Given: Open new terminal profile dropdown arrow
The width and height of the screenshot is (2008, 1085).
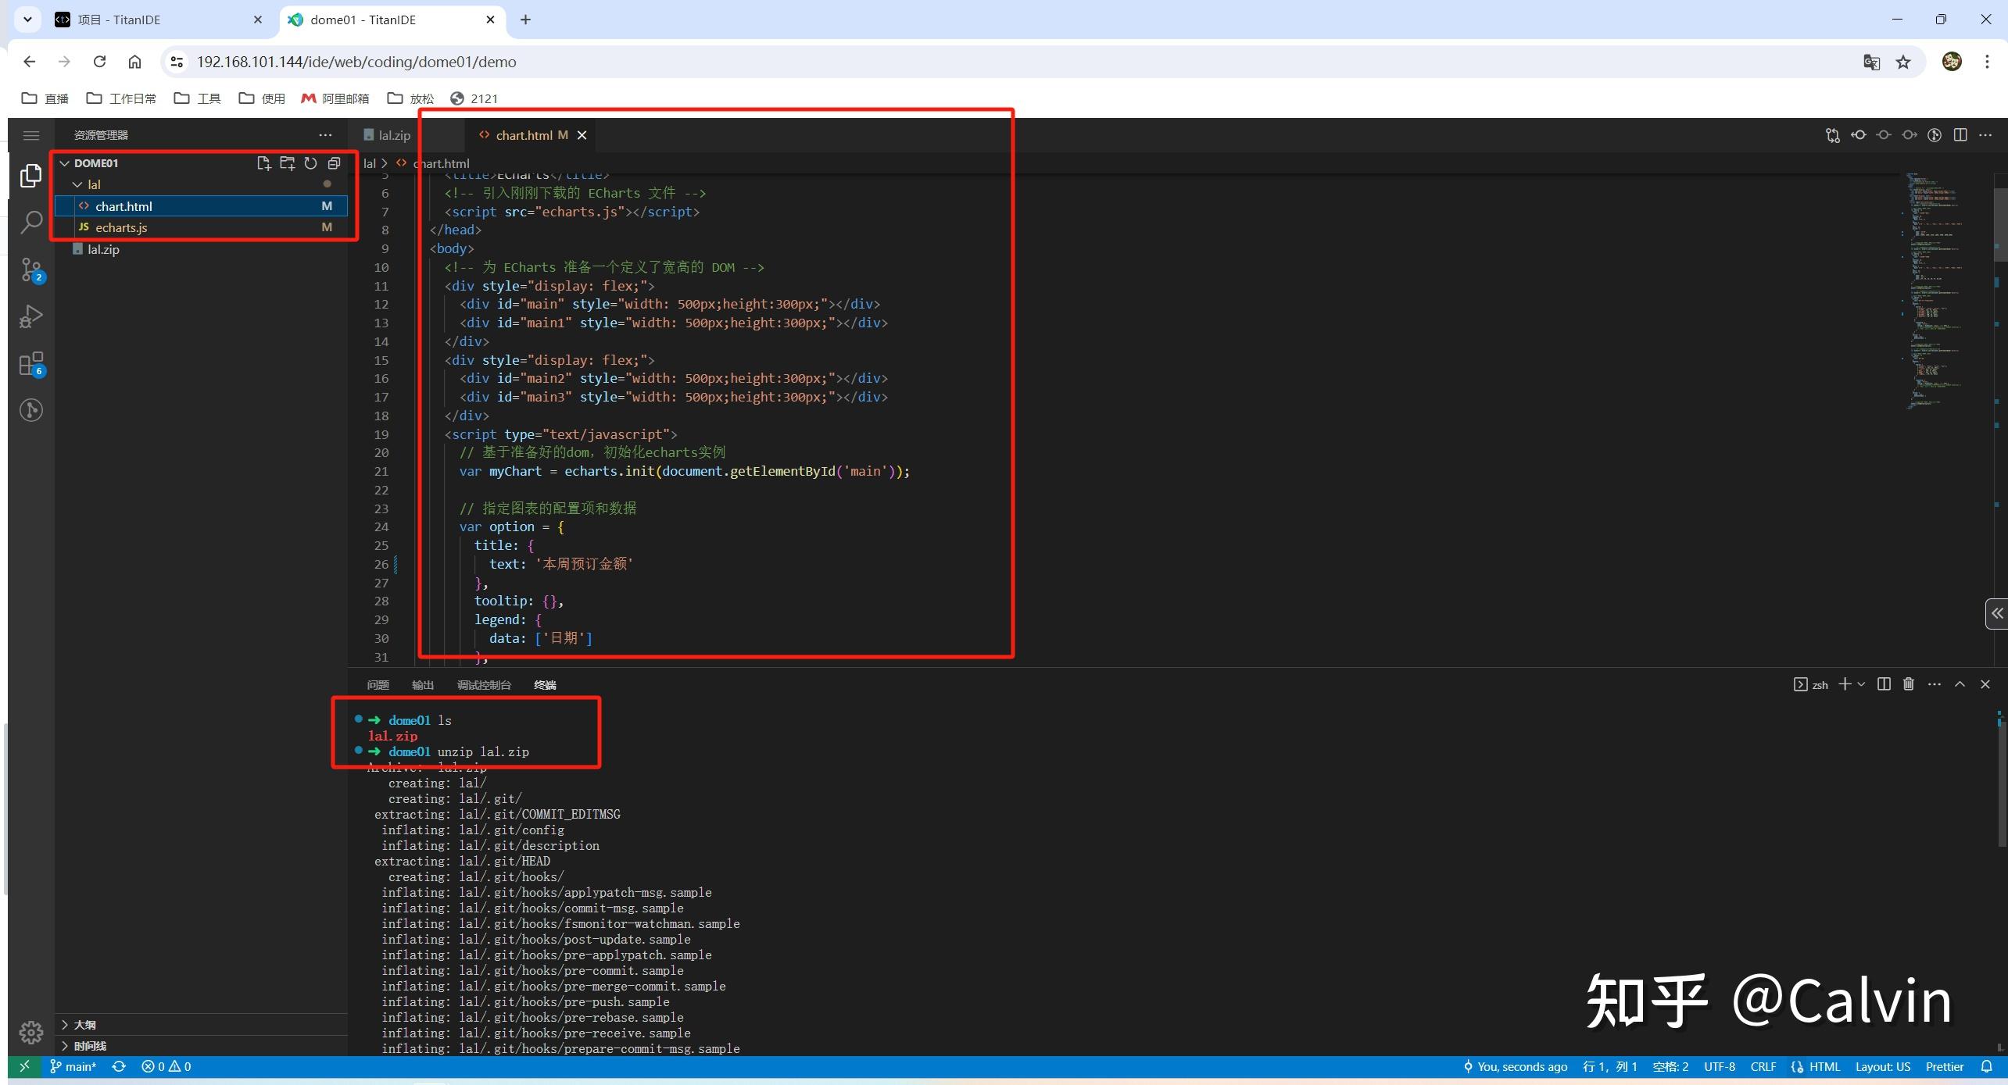Looking at the screenshot, I should coord(1861,684).
